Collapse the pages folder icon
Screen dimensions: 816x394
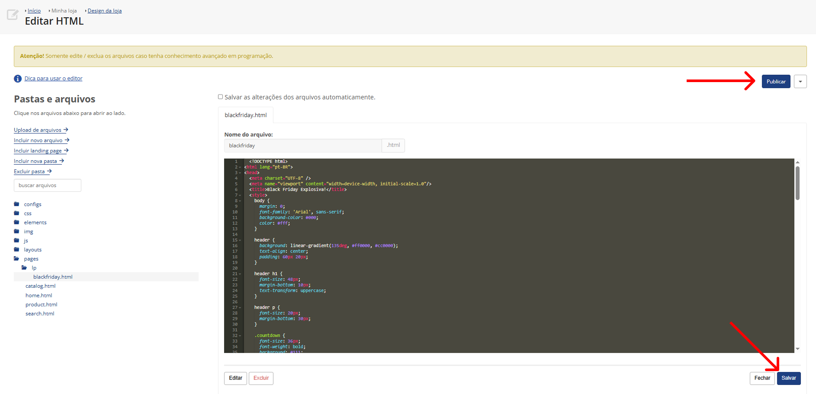point(16,258)
